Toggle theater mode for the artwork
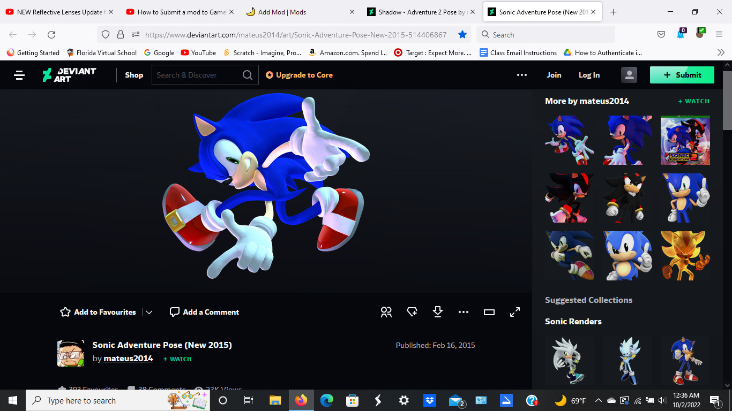Viewport: 732px width, 411px height. tap(489, 311)
